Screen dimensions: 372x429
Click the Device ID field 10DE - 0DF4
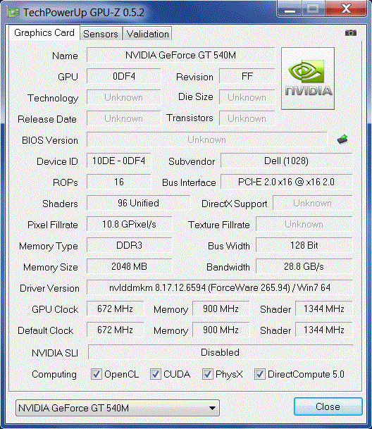pos(118,161)
